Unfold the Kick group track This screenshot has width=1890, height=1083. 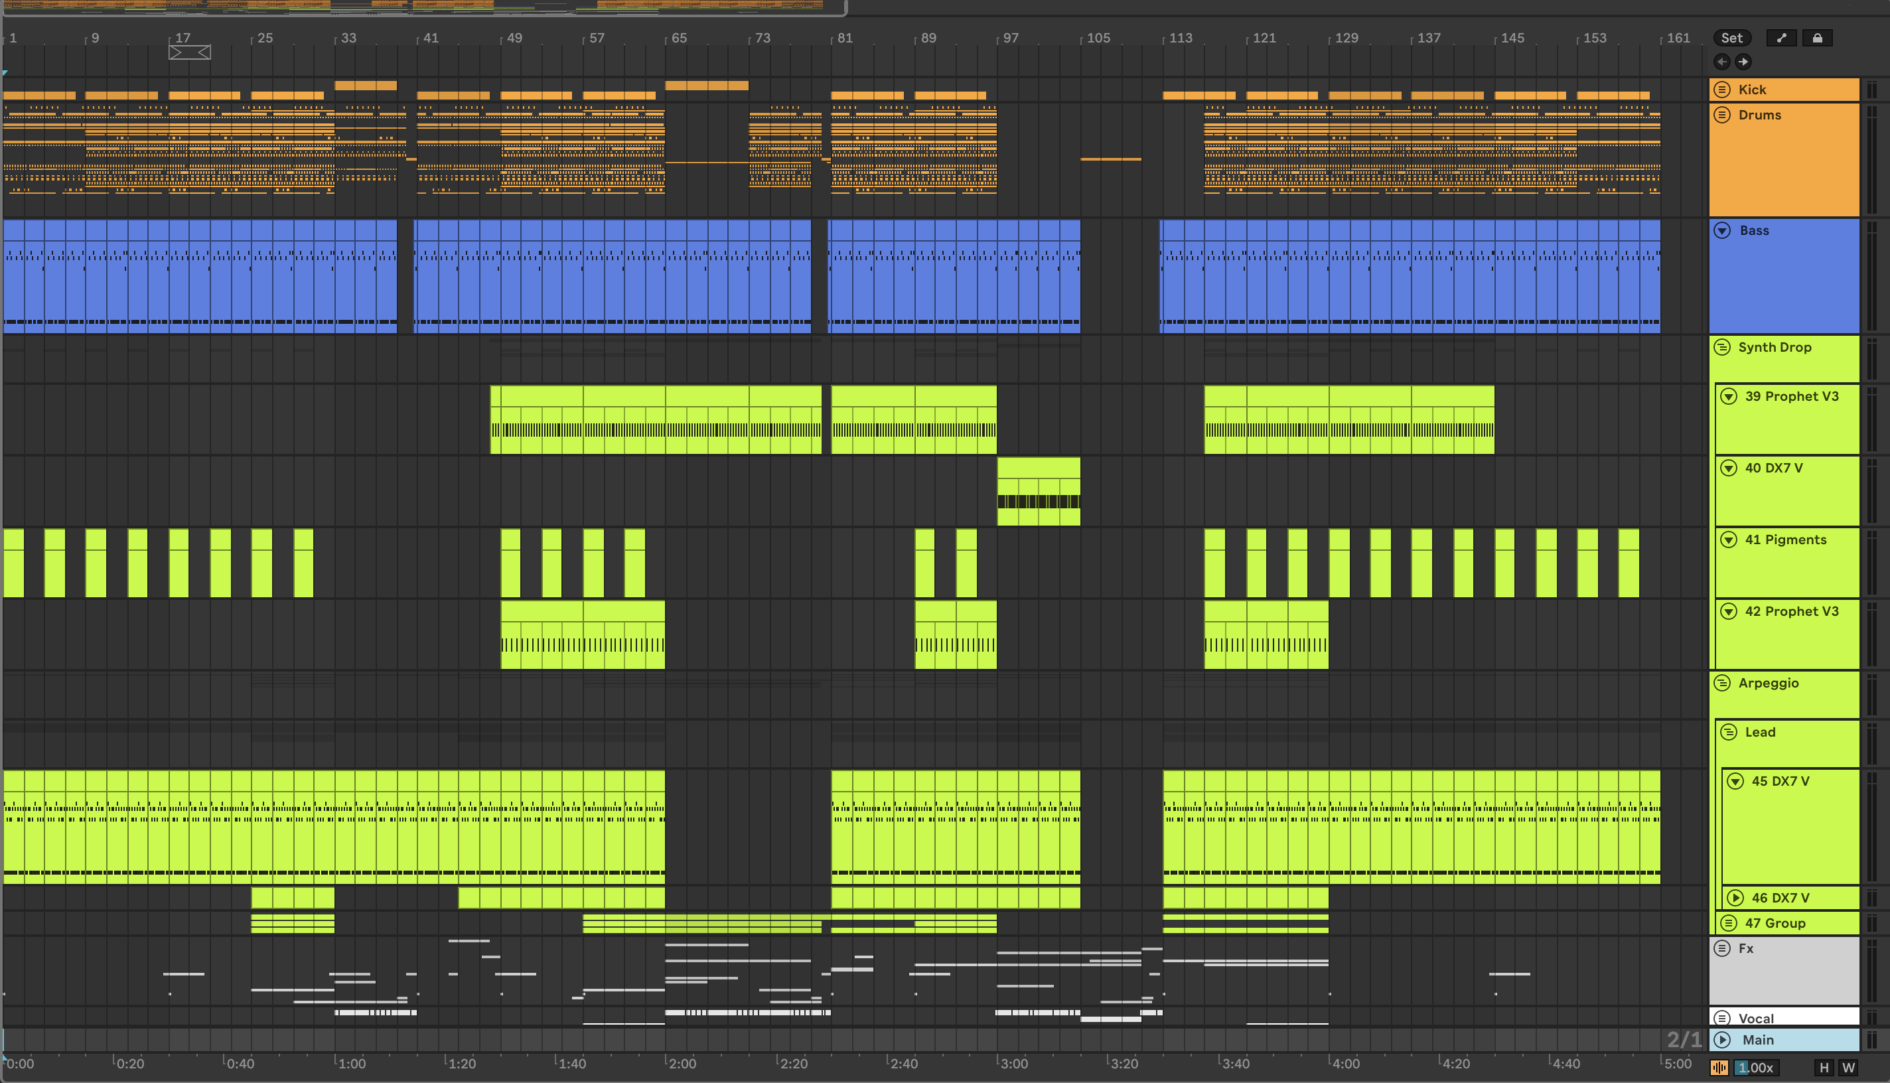pyautogui.click(x=1722, y=90)
